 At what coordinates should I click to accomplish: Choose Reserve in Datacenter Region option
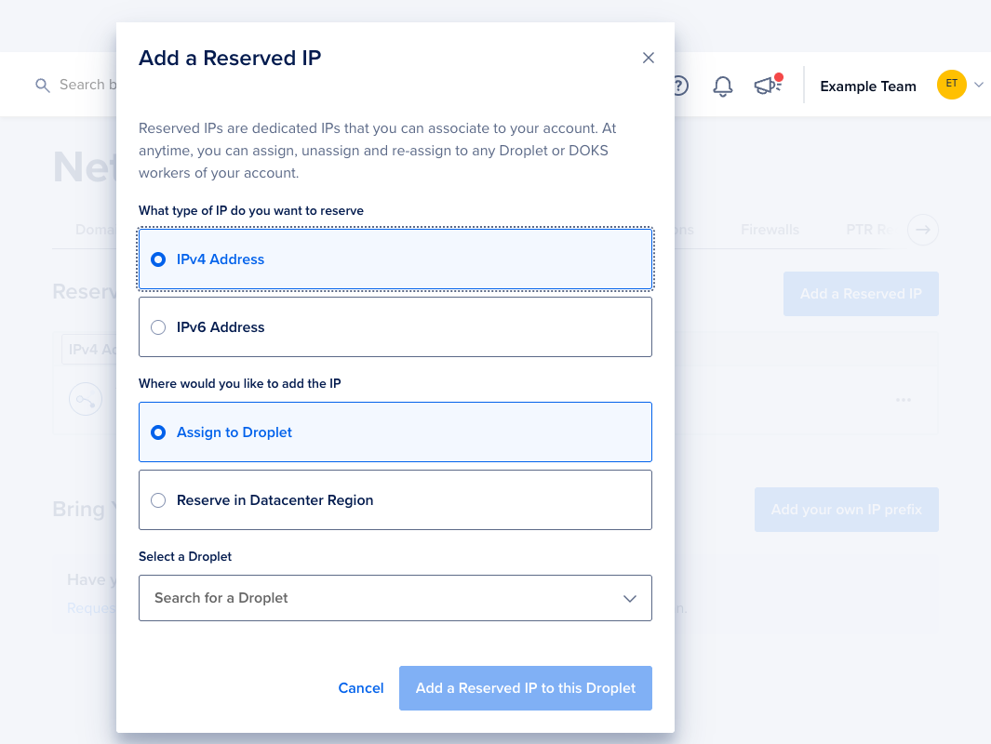395,500
